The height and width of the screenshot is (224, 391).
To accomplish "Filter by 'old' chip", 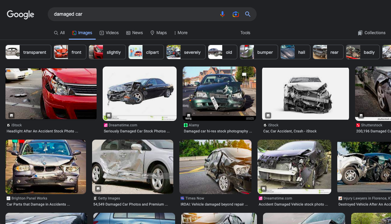I will 223,52.
